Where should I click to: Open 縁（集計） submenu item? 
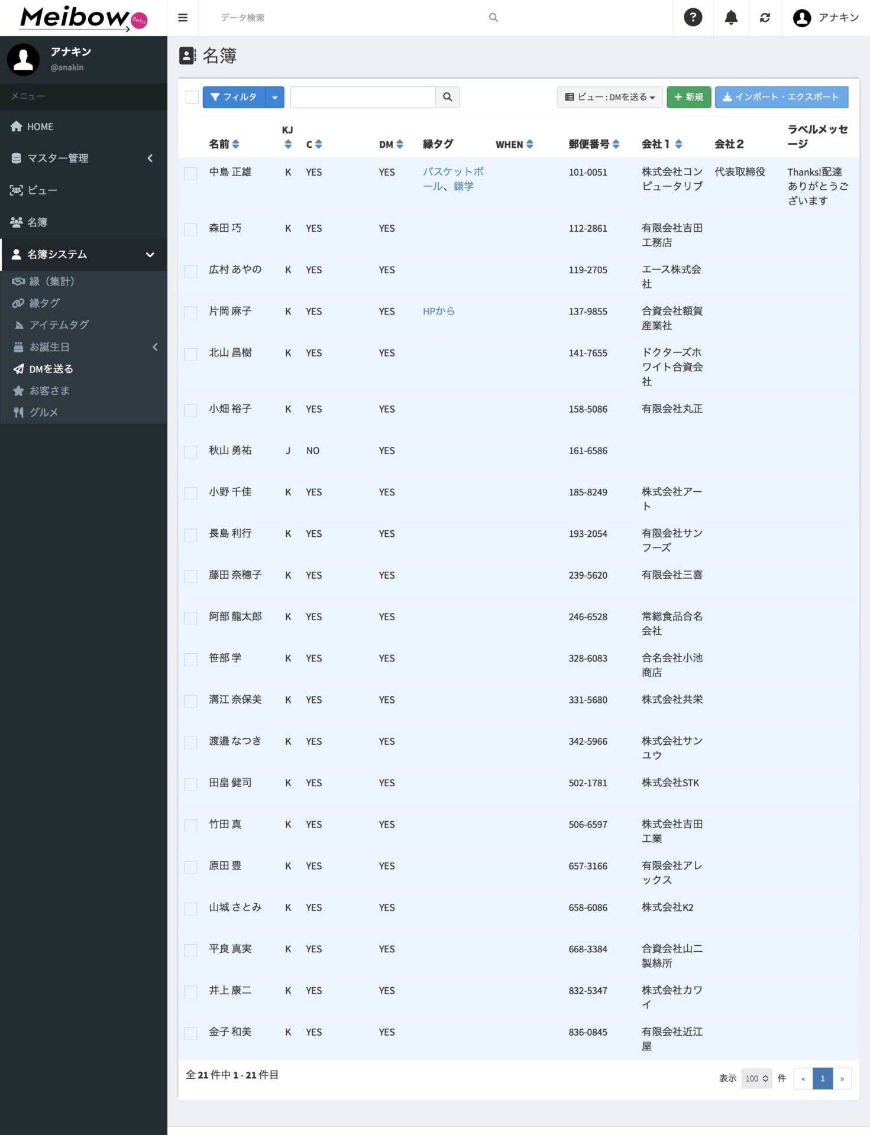coord(83,281)
